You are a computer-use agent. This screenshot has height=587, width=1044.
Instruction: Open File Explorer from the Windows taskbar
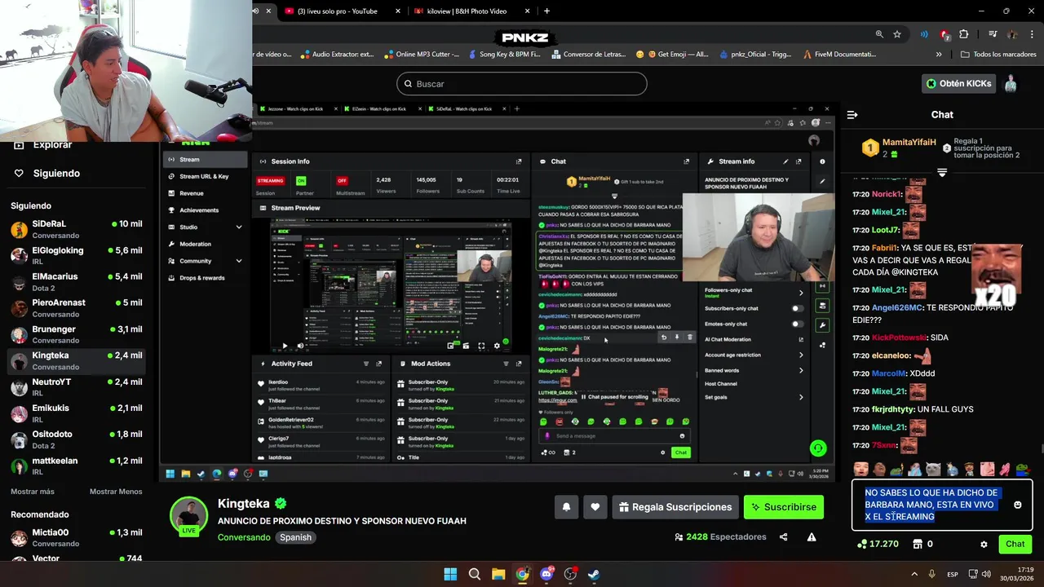[498, 574]
